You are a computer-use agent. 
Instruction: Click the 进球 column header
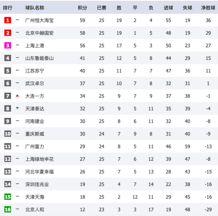click(168, 8)
